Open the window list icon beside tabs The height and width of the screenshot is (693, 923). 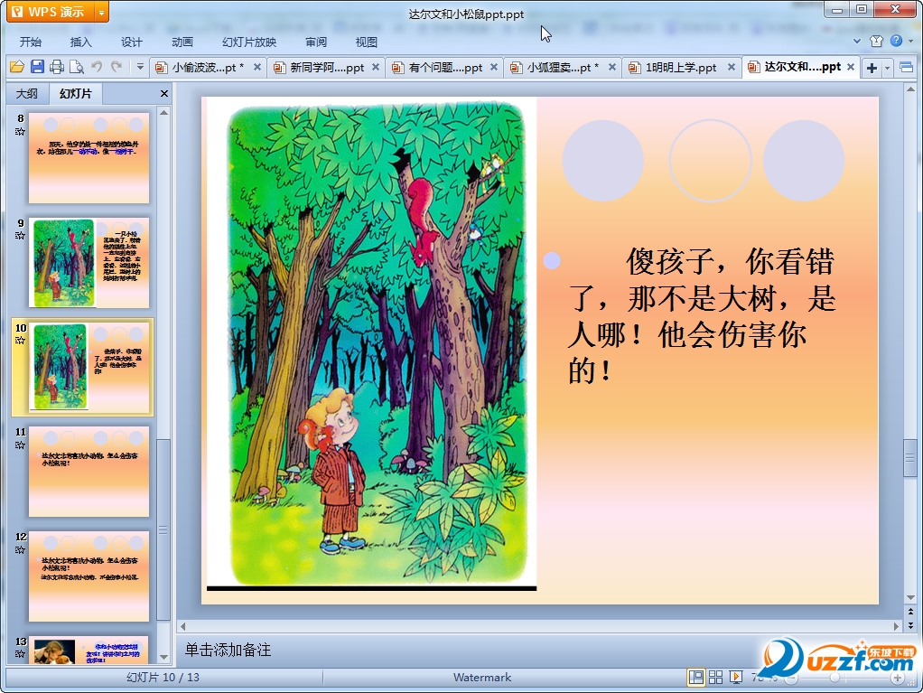(906, 68)
